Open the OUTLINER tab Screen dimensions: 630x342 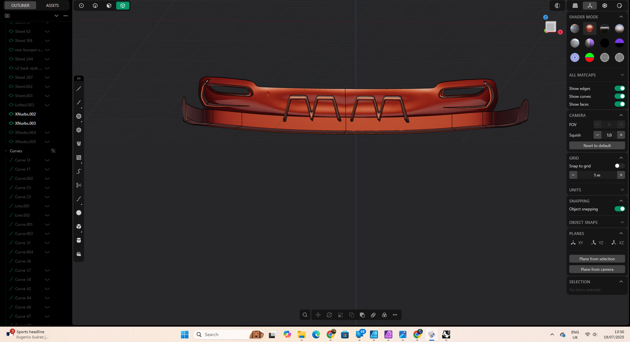click(20, 5)
